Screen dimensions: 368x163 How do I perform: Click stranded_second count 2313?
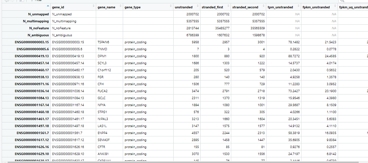pos(261,133)
